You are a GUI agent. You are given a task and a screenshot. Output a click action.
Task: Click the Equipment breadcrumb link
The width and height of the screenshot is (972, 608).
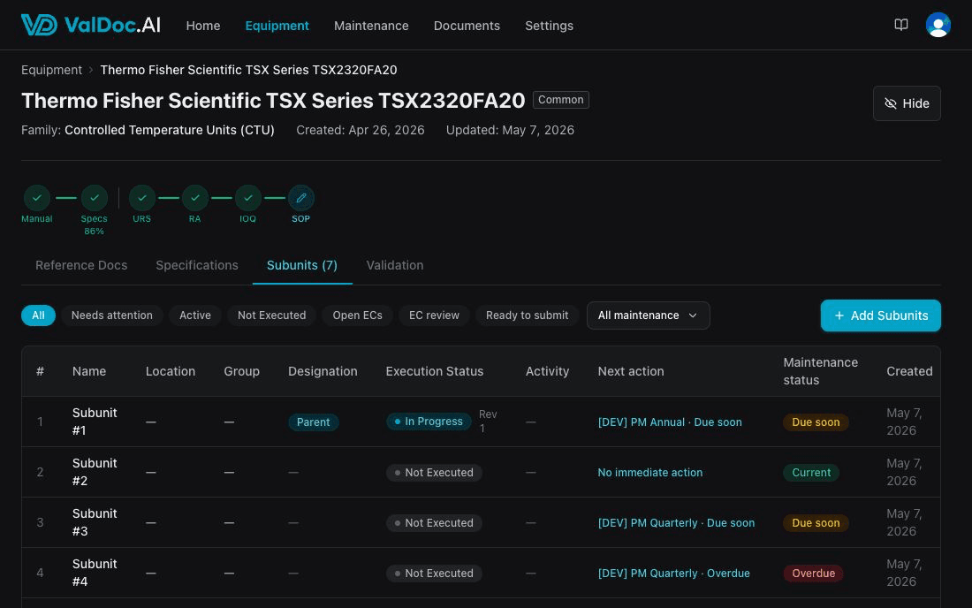(51, 70)
